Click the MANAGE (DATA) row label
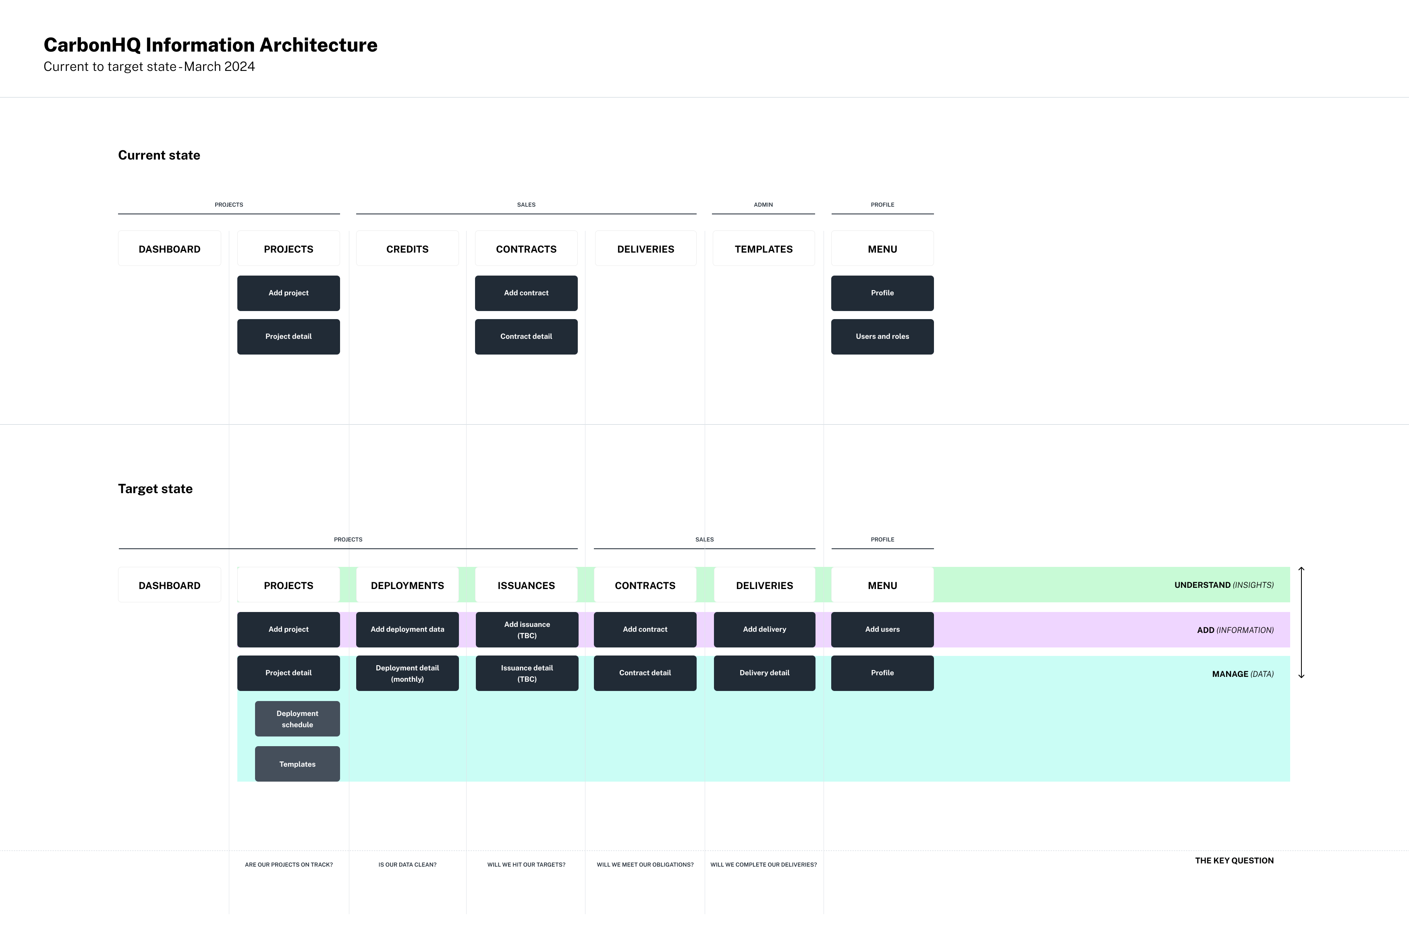The width and height of the screenshot is (1409, 946). pos(1243,674)
